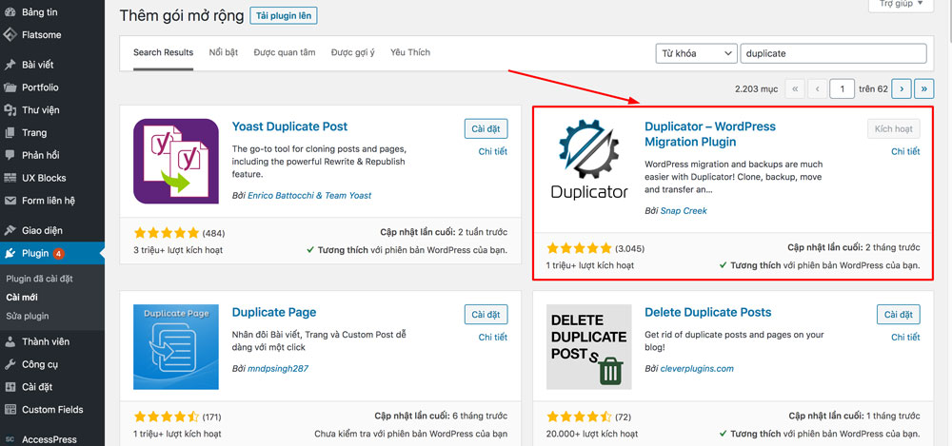Open the Duplicate Page plugin thumbnail
Viewport: 952px width, 446px height.
pyautogui.click(x=176, y=347)
